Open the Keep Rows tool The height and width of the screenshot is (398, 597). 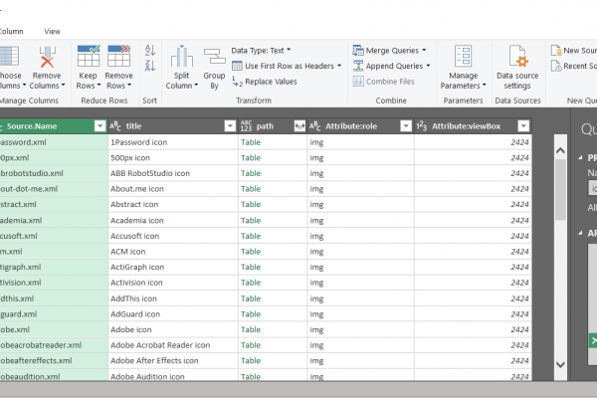[x=88, y=67]
